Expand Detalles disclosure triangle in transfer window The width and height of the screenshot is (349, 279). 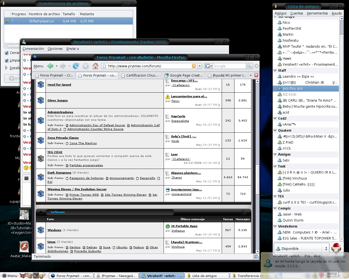7,68
